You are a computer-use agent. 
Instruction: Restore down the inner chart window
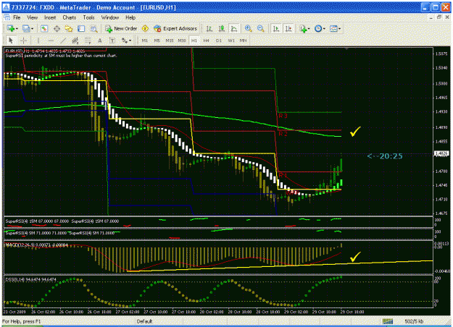pos(439,17)
